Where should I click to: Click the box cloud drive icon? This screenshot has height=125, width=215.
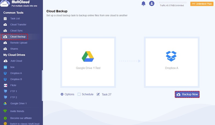[5, 67]
